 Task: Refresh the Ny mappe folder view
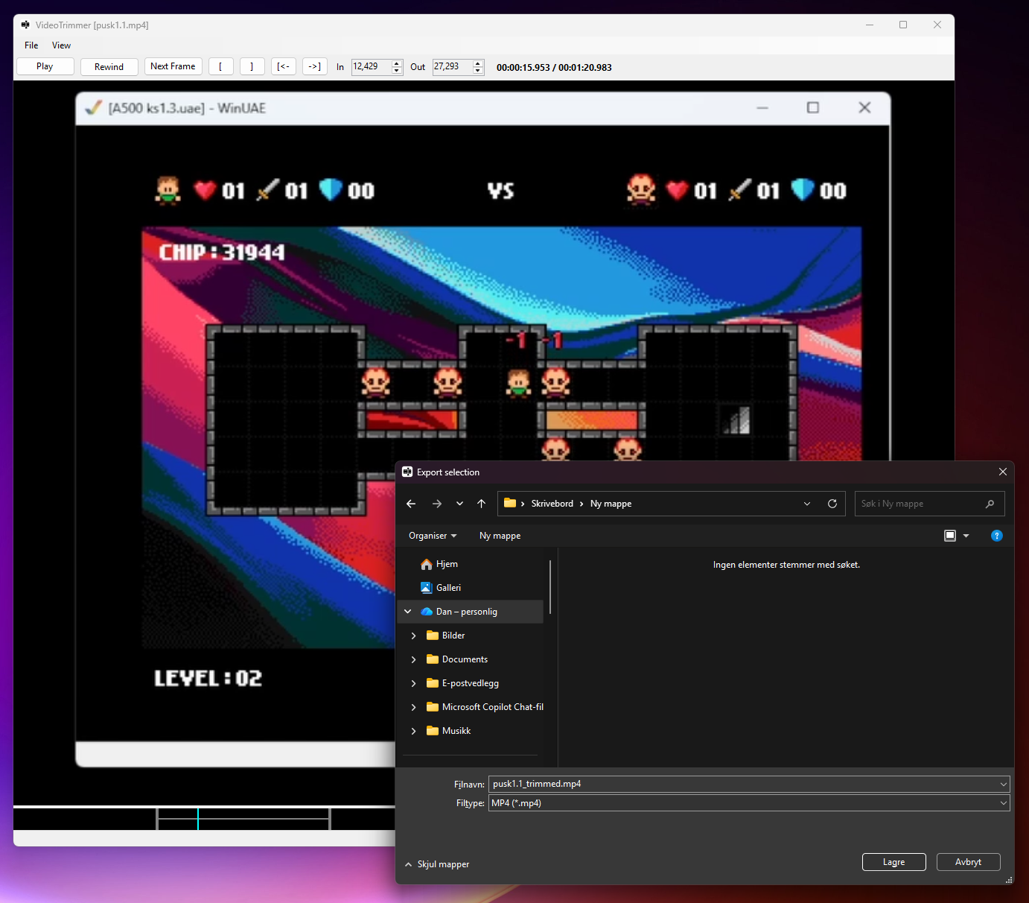(832, 504)
